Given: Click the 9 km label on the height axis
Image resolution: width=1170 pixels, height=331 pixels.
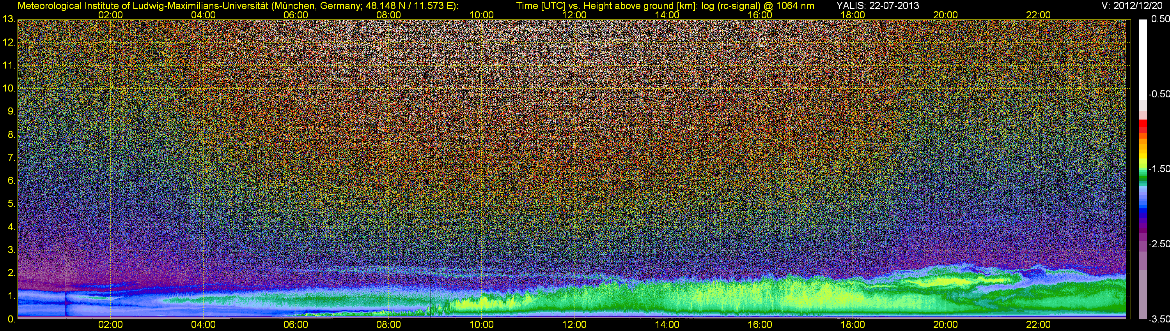Looking at the screenshot, I should 11,111.
